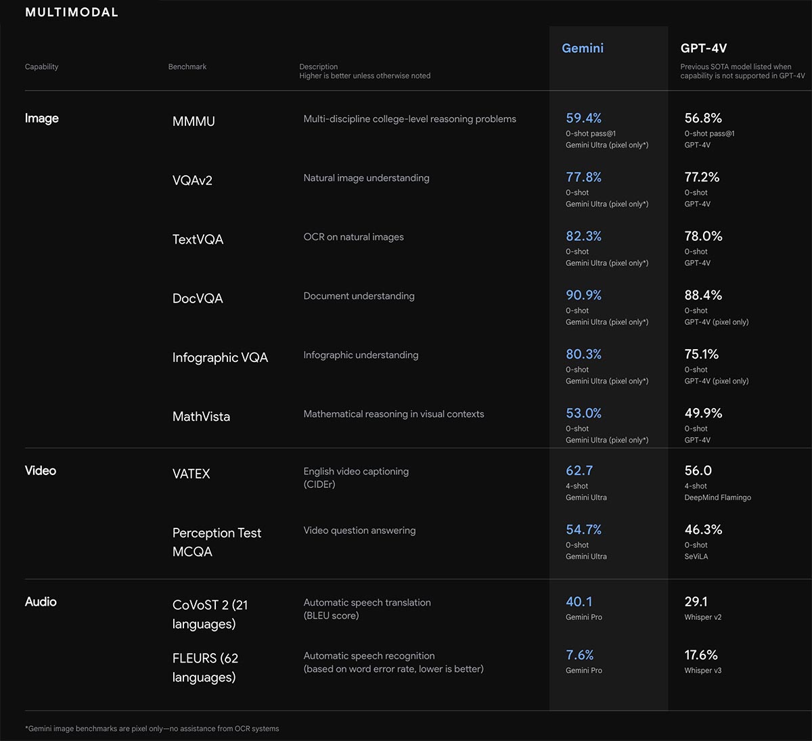Click the 17.6% Whisper v3 score
This screenshot has height=741, width=812.
701,655
